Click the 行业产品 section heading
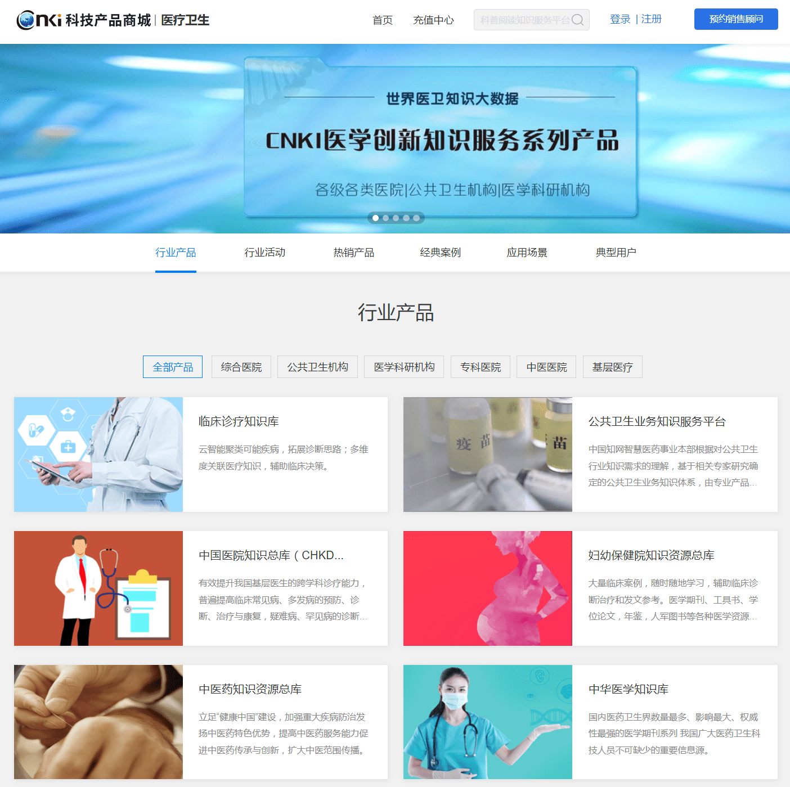Screen dimensions: 790x787 pyautogui.click(x=396, y=313)
